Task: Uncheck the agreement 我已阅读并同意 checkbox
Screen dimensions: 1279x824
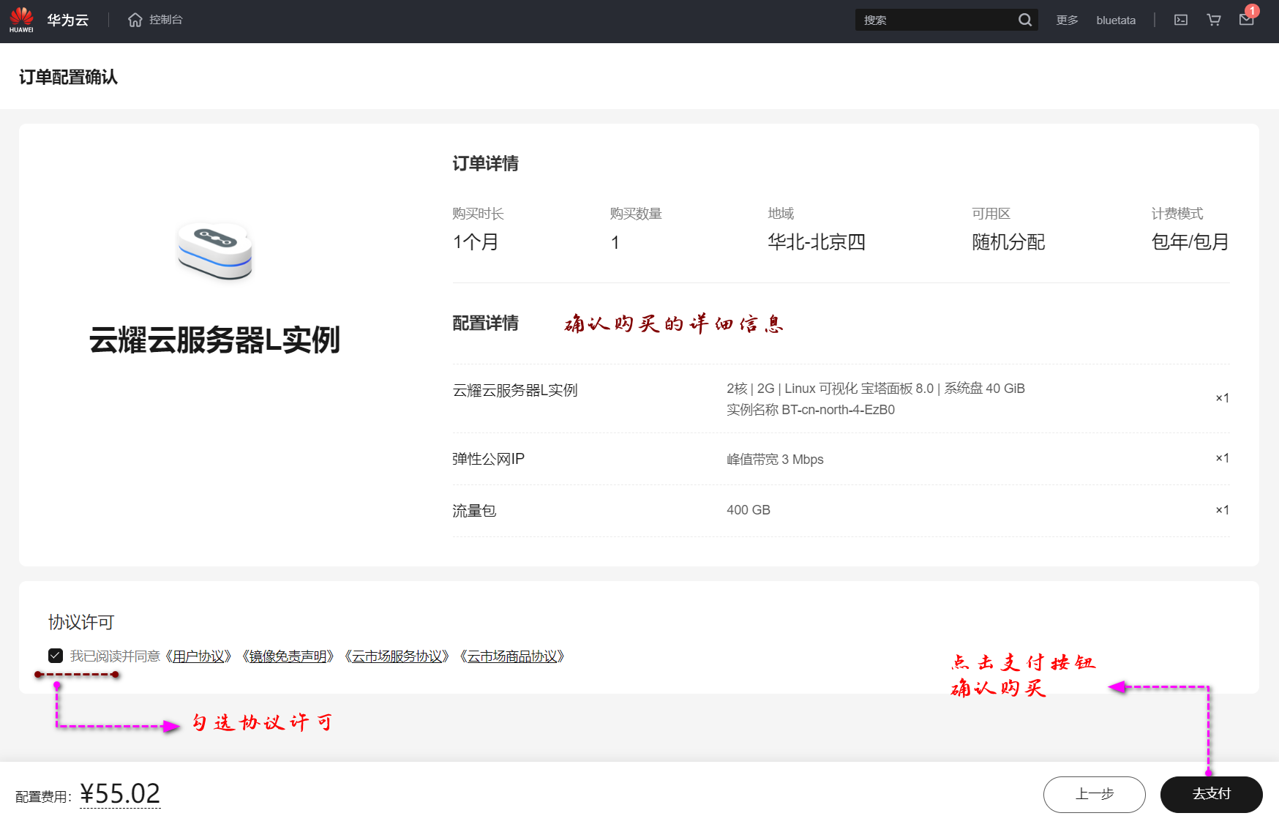Action: [56, 656]
